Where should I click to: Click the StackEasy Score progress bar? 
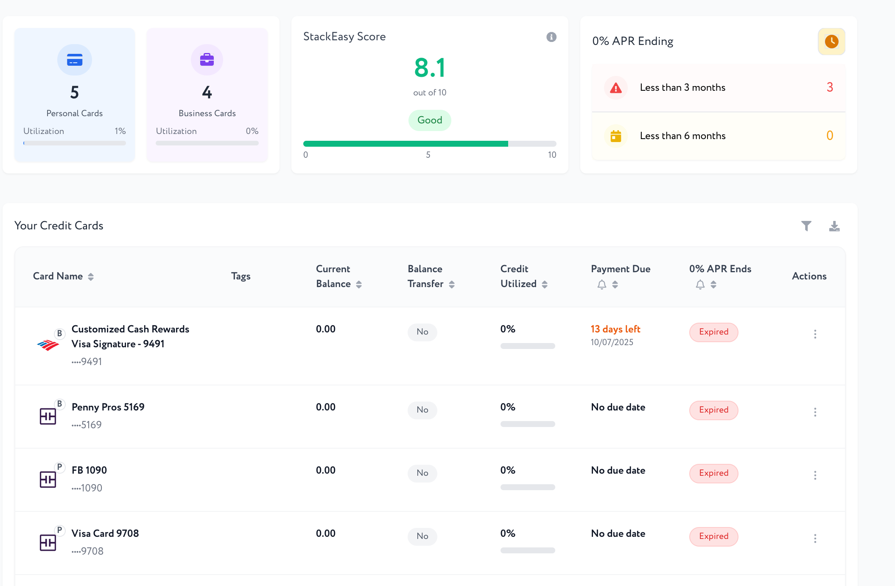point(429,144)
